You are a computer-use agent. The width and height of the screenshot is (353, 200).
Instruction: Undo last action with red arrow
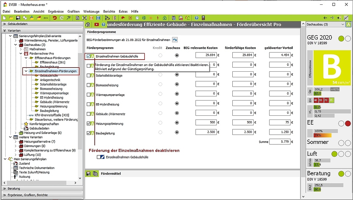[x=54, y=18]
